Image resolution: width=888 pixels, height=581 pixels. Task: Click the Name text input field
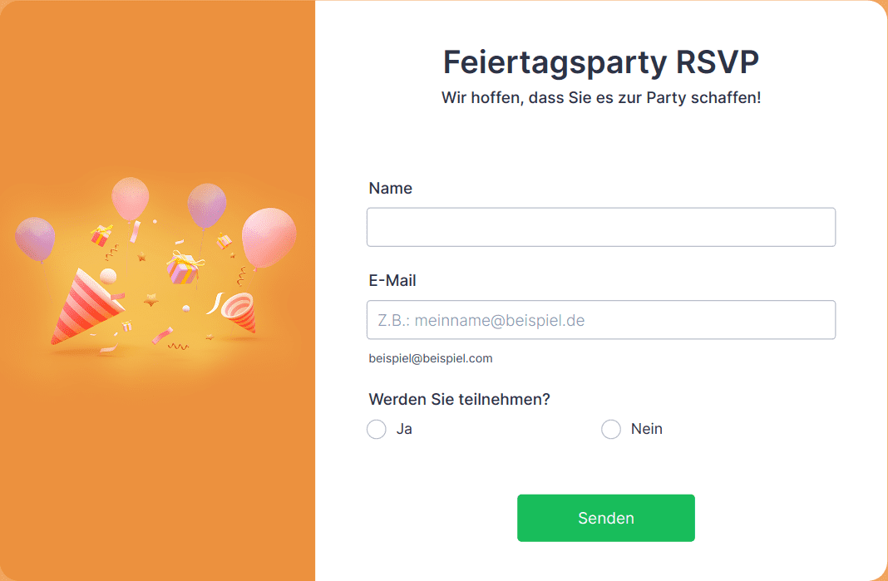tap(601, 227)
